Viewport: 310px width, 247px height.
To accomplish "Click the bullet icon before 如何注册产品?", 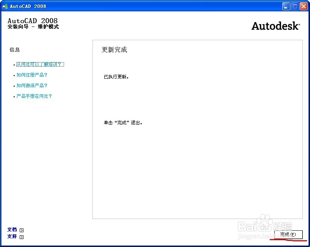I will [14, 75].
